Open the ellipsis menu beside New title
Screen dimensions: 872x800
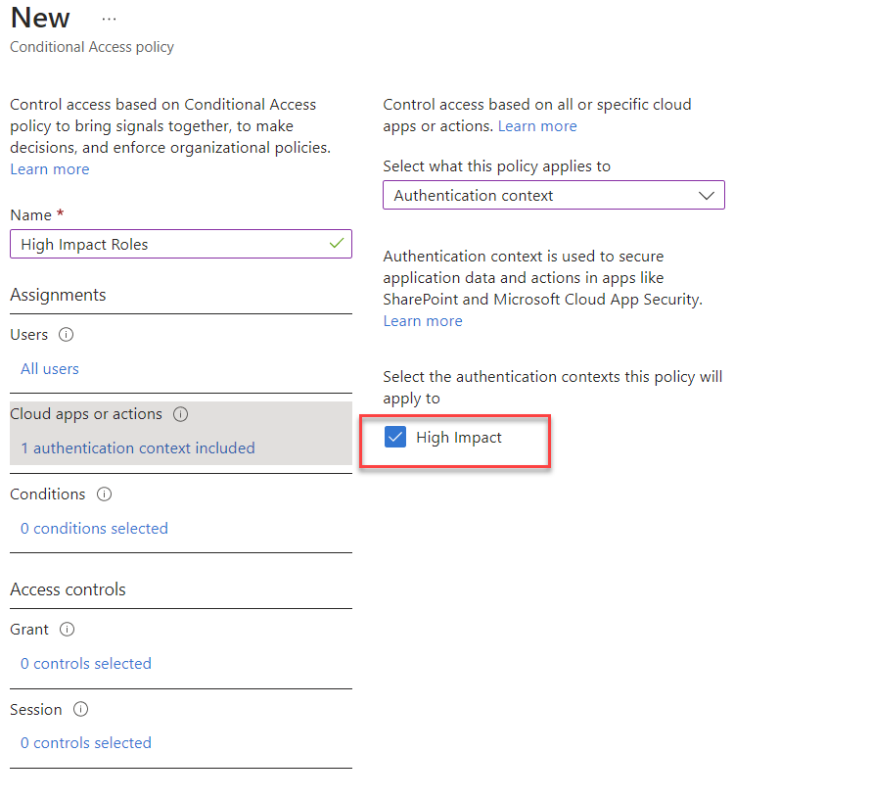coord(109,18)
